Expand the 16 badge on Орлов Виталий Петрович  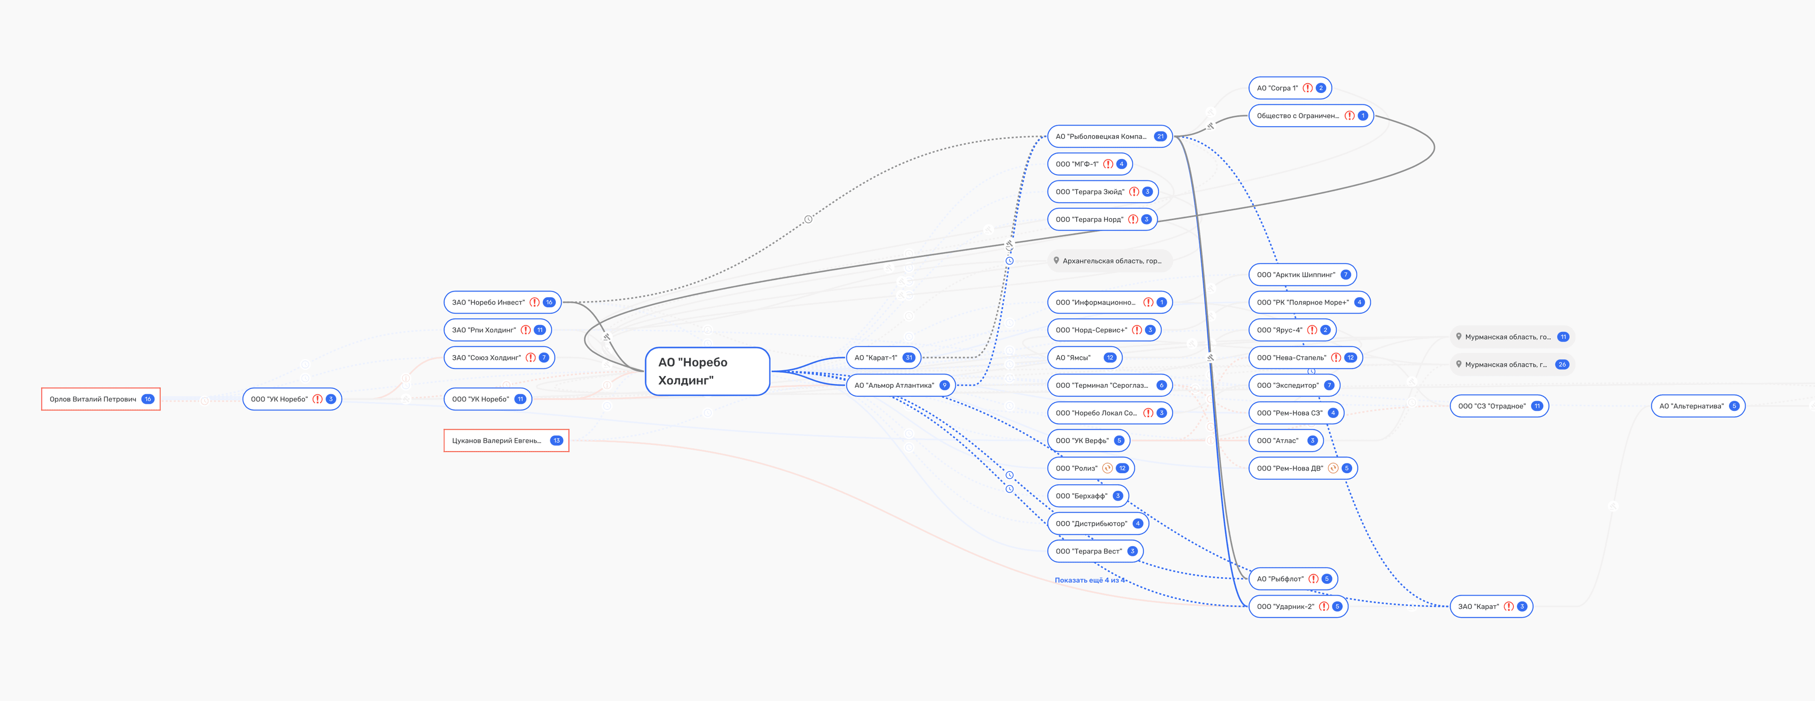pyautogui.click(x=148, y=399)
